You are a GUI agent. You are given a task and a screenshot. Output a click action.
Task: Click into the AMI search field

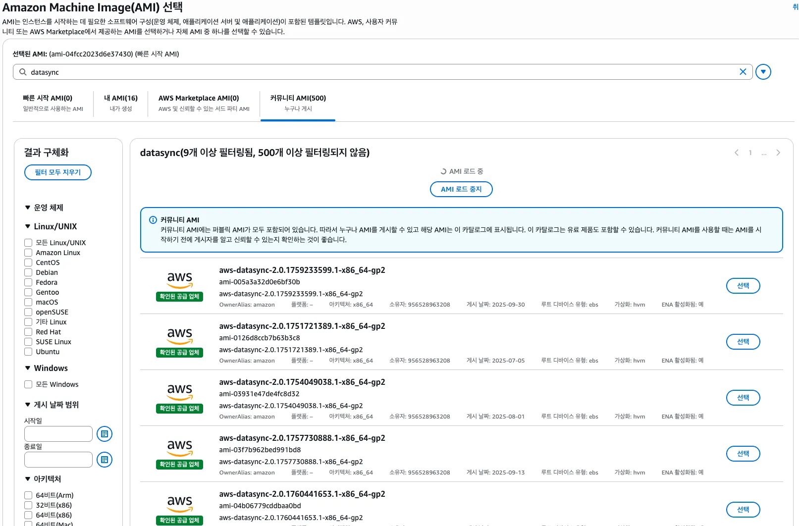(382, 72)
